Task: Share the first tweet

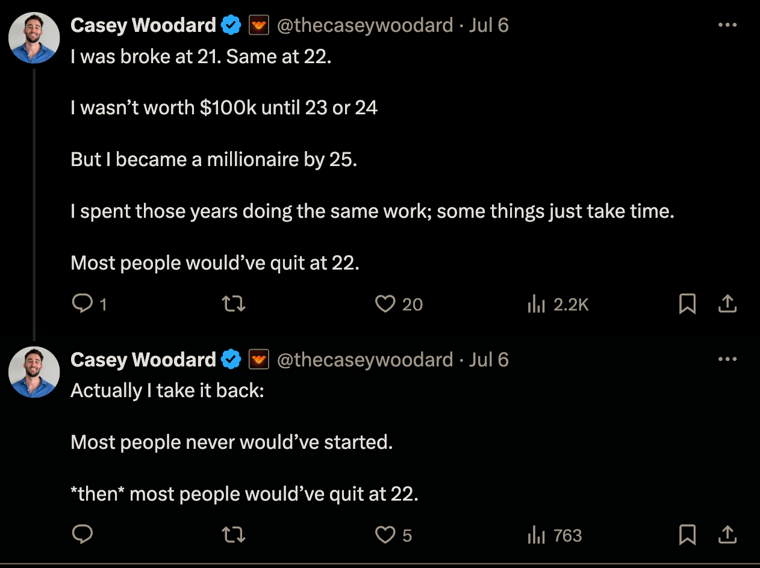Action: [x=727, y=304]
